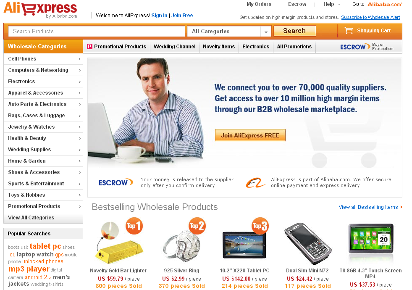This screenshot has width=412, height=290.
Task: Click the Top2 badge on silver ring
Action: (x=197, y=226)
